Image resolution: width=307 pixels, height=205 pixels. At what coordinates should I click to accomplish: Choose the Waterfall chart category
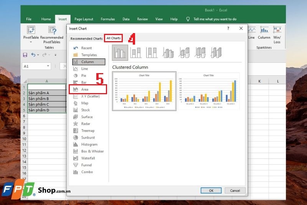click(89, 158)
